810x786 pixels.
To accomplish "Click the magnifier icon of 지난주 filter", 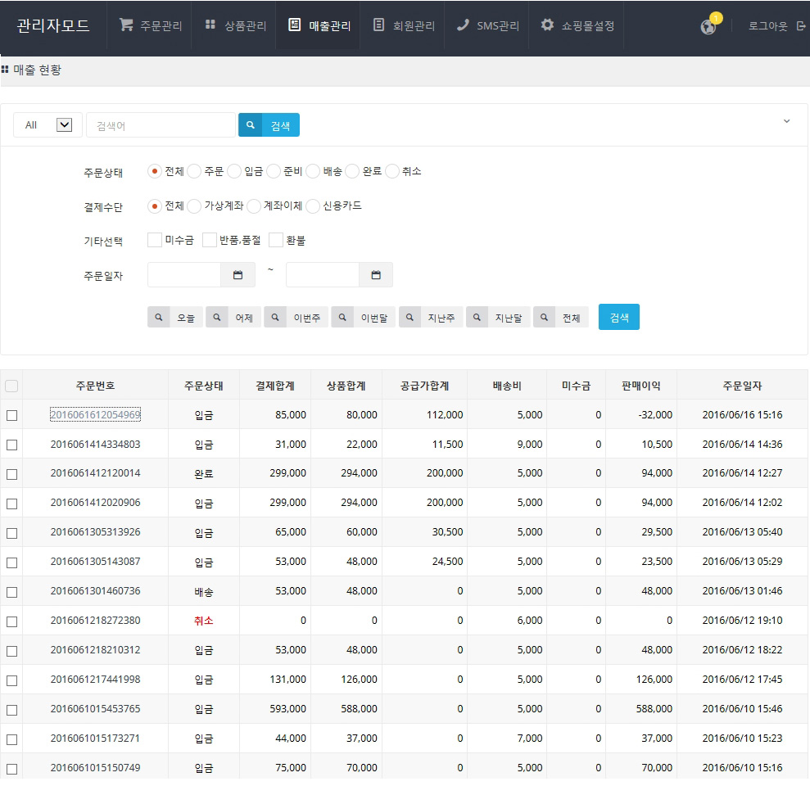I will tap(410, 317).
